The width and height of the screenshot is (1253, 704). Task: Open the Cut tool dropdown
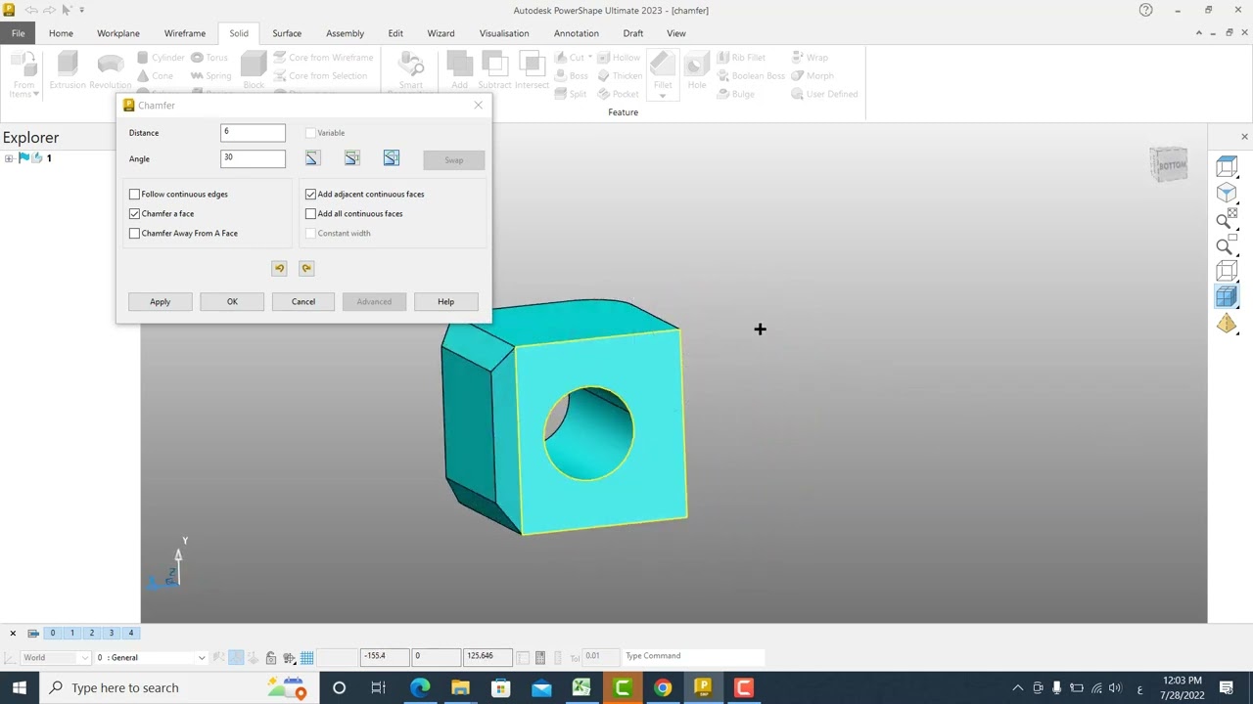589,58
